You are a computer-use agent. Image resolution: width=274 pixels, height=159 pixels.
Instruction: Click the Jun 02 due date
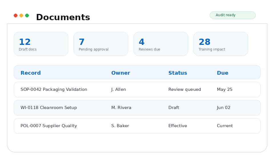click(223, 108)
